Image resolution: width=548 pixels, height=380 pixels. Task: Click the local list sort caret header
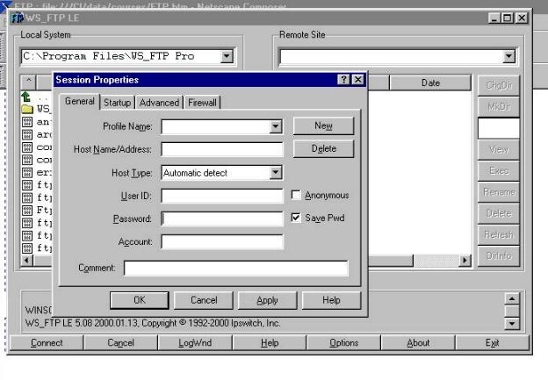point(29,82)
